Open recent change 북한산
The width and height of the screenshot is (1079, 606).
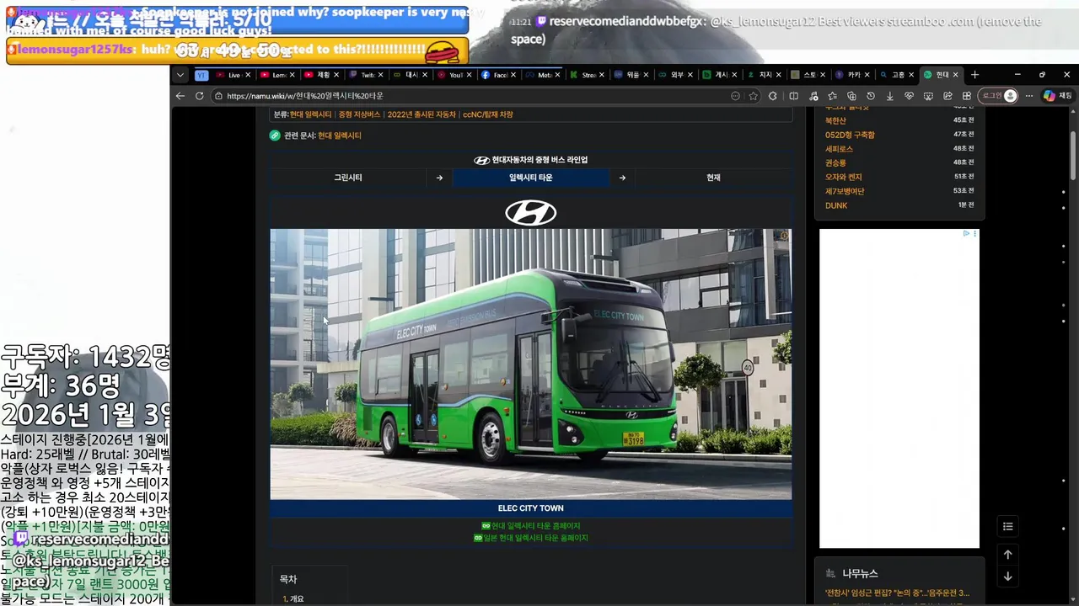point(835,121)
